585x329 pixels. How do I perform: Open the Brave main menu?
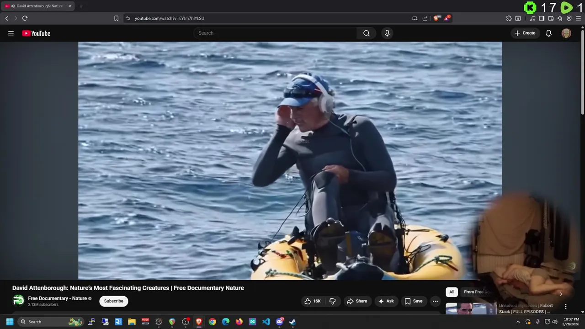pos(578,18)
